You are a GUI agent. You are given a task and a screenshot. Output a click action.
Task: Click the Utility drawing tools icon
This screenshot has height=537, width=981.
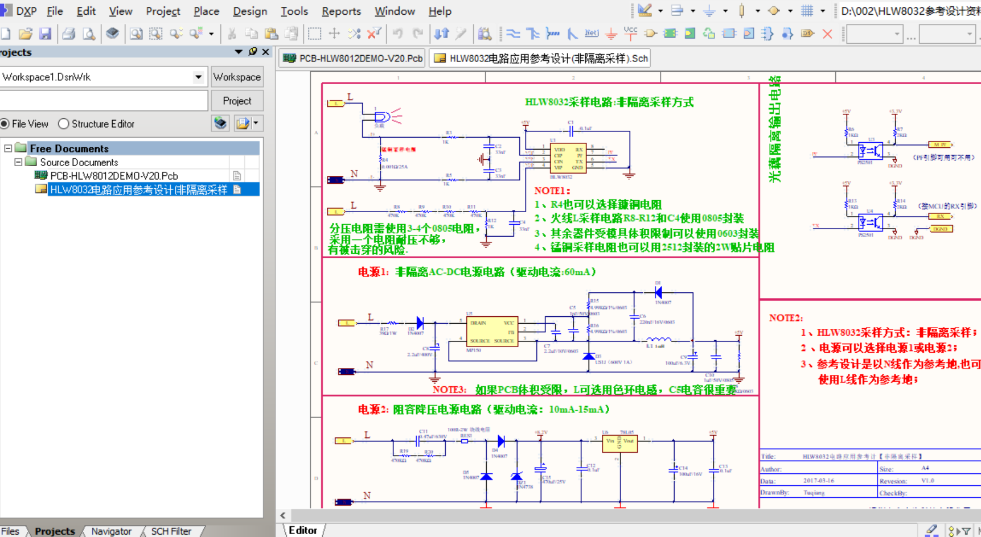pyautogui.click(x=645, y=10)
